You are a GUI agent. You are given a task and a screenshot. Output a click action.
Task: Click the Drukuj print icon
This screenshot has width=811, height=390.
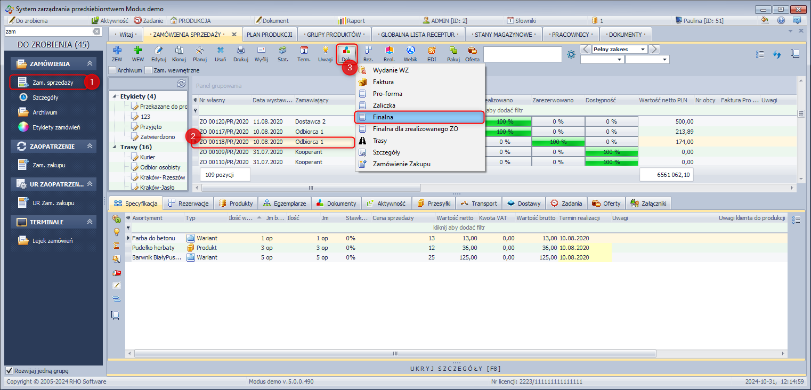pyautogui.click(x=240, y=53)
